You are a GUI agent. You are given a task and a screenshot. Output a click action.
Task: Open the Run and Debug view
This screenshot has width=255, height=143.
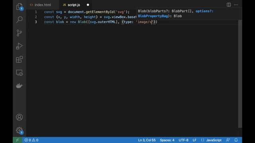coord(20,46)
